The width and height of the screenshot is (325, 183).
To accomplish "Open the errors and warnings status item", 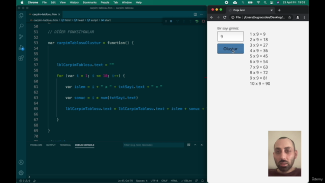I will pos(25,181).
